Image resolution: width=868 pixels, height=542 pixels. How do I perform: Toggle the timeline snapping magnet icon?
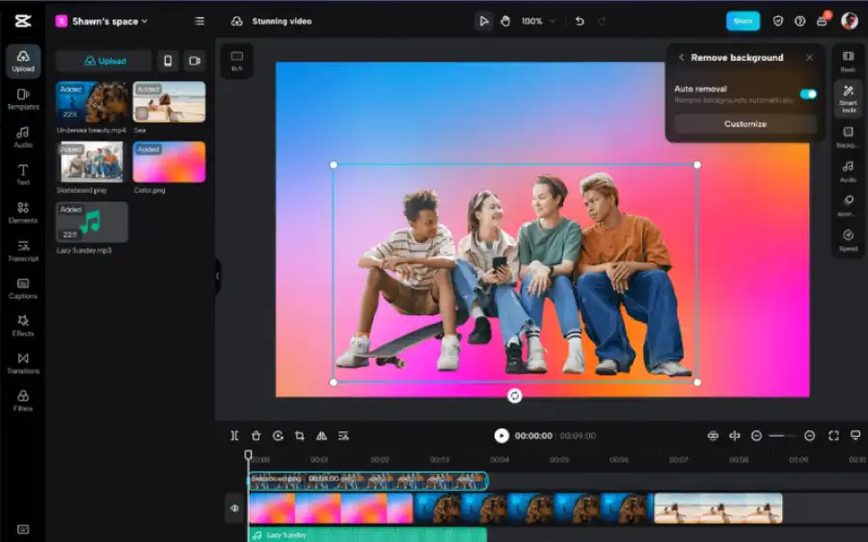click(x=713, y=436)
